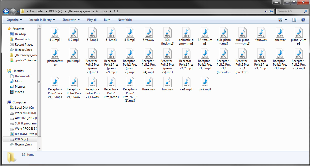Select Receptor - Polis2 Pres v3_7.mp3 icon
This screenshot has width=310, height=166.
coord(261,53)
